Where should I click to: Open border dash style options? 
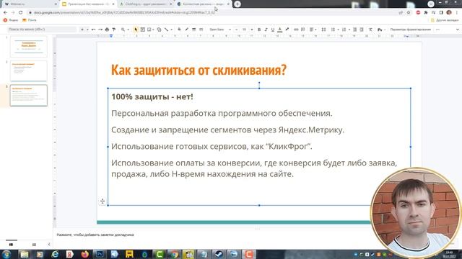201,29
